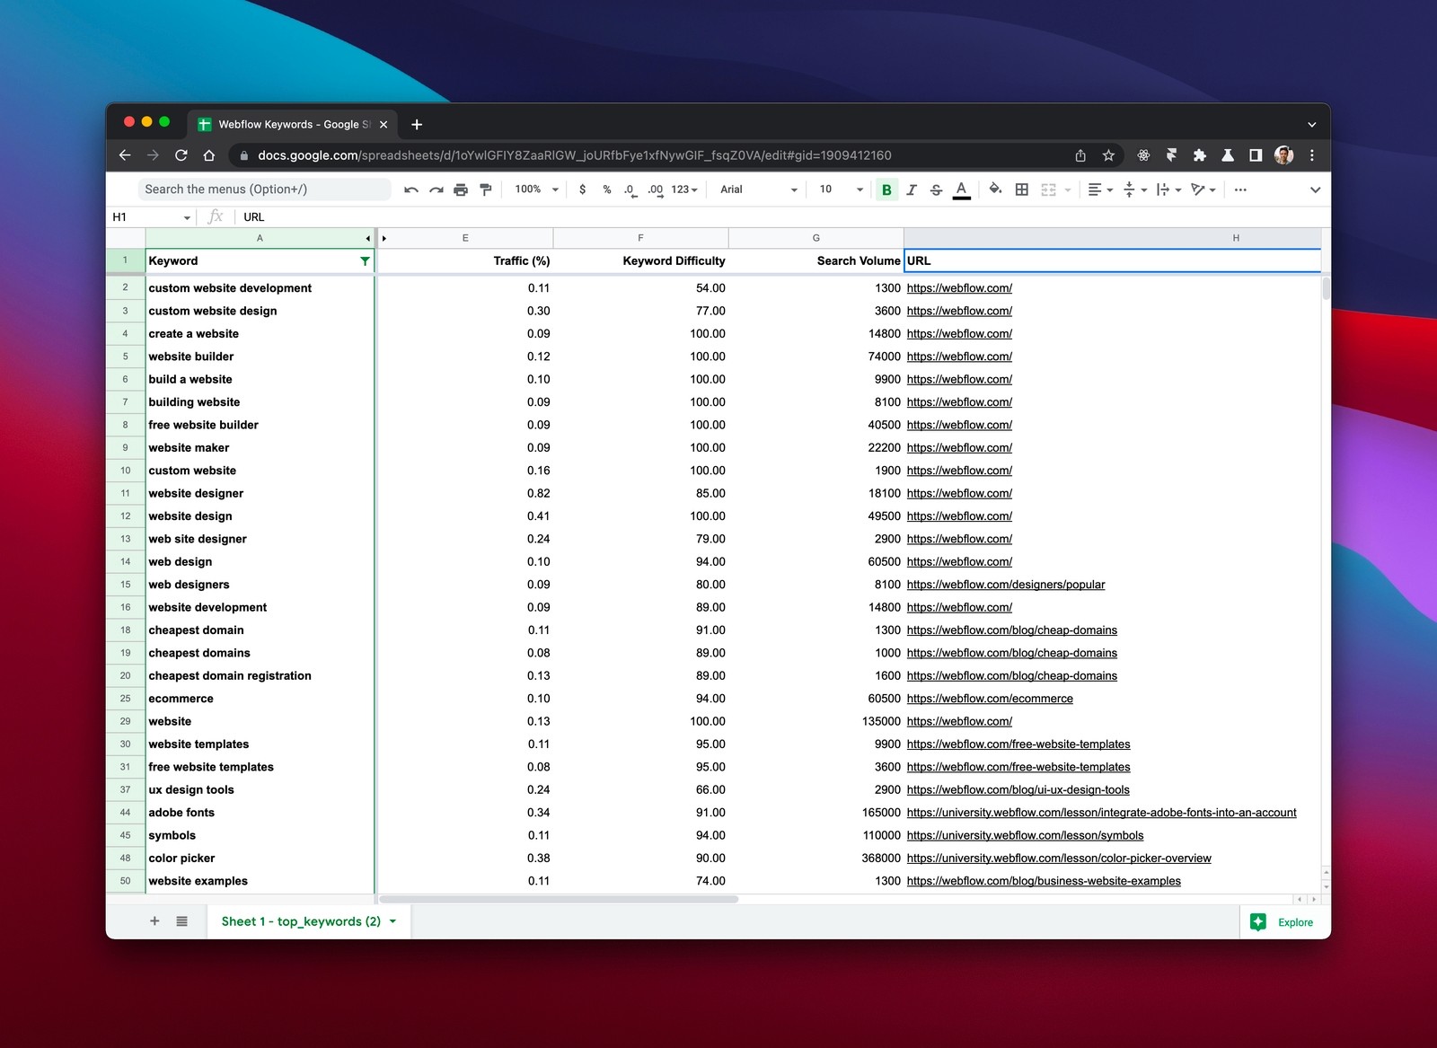Toggle the browser side panel
The width and height of the screenshot is (1437, 1048).
pos(1256,155)
